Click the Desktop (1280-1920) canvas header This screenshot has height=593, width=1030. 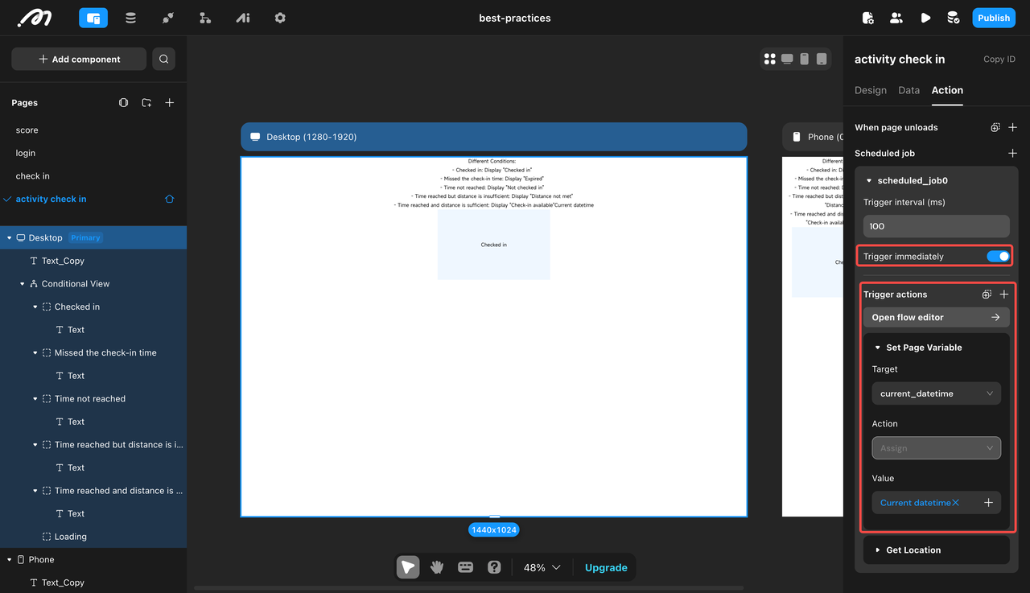(493, 137)
